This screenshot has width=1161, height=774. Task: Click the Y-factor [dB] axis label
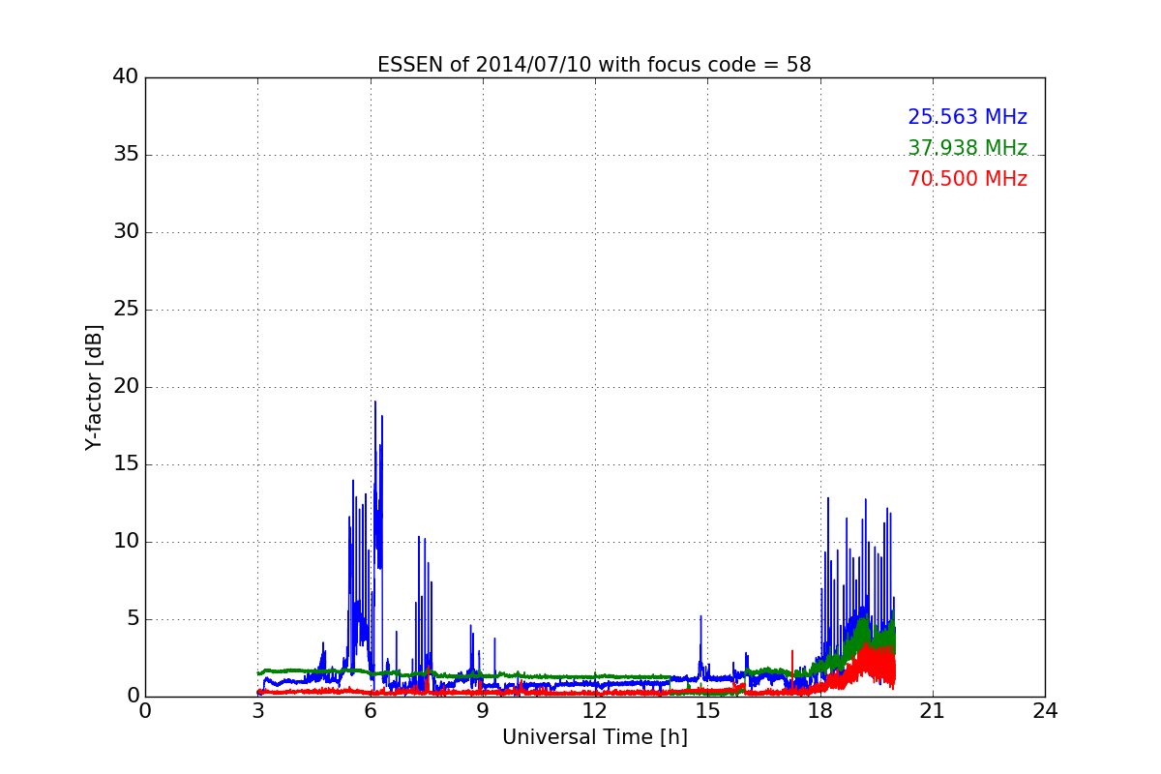click(x=94, y=387)
